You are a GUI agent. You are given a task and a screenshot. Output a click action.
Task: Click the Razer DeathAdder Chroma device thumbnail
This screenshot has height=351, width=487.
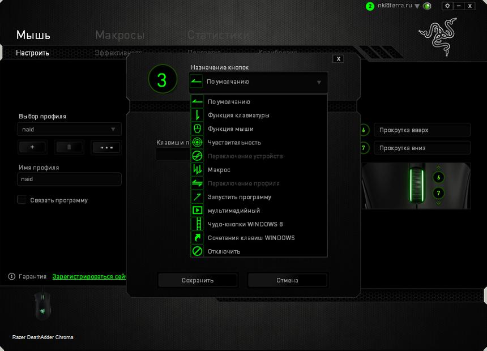tap(42, 306)
